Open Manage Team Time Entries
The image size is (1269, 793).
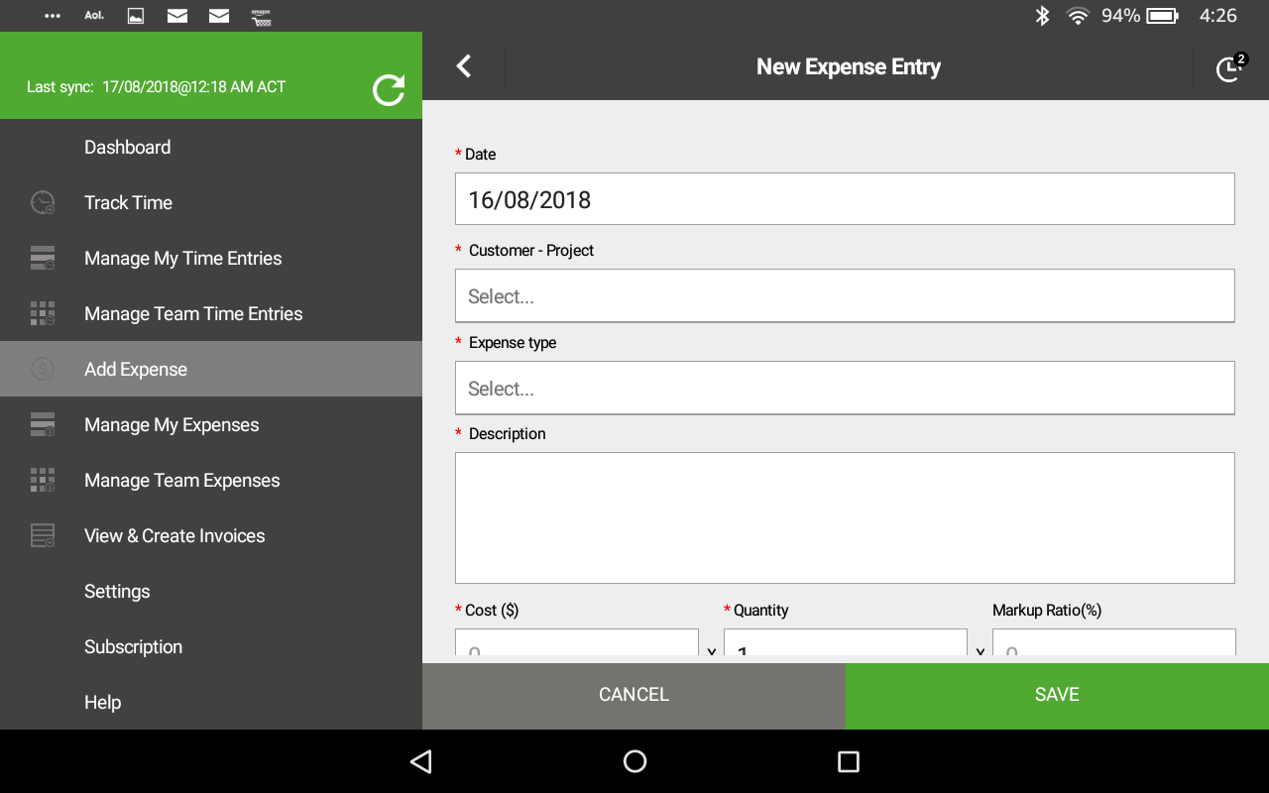[211, 313]
